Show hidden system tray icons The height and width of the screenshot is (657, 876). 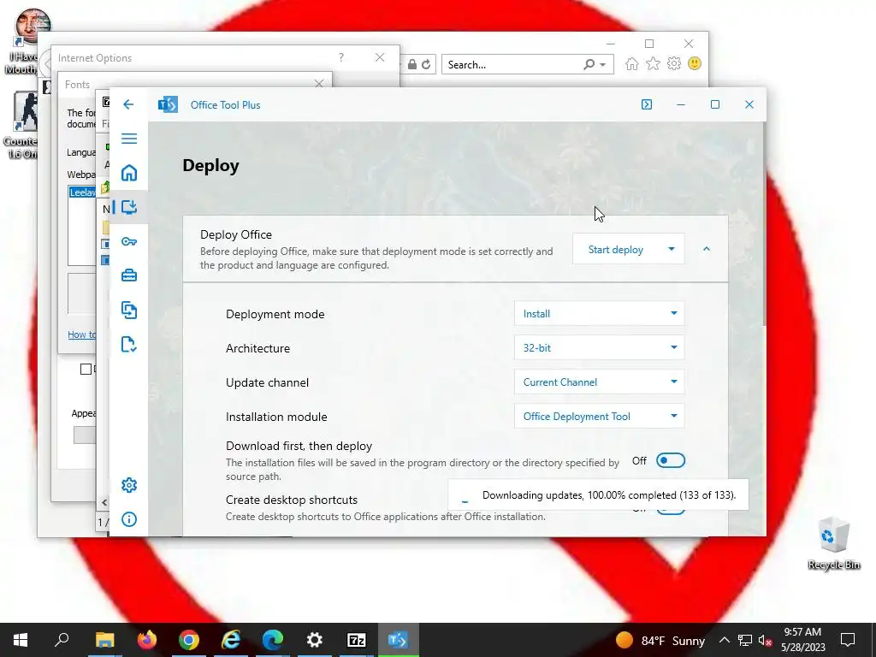724,640
